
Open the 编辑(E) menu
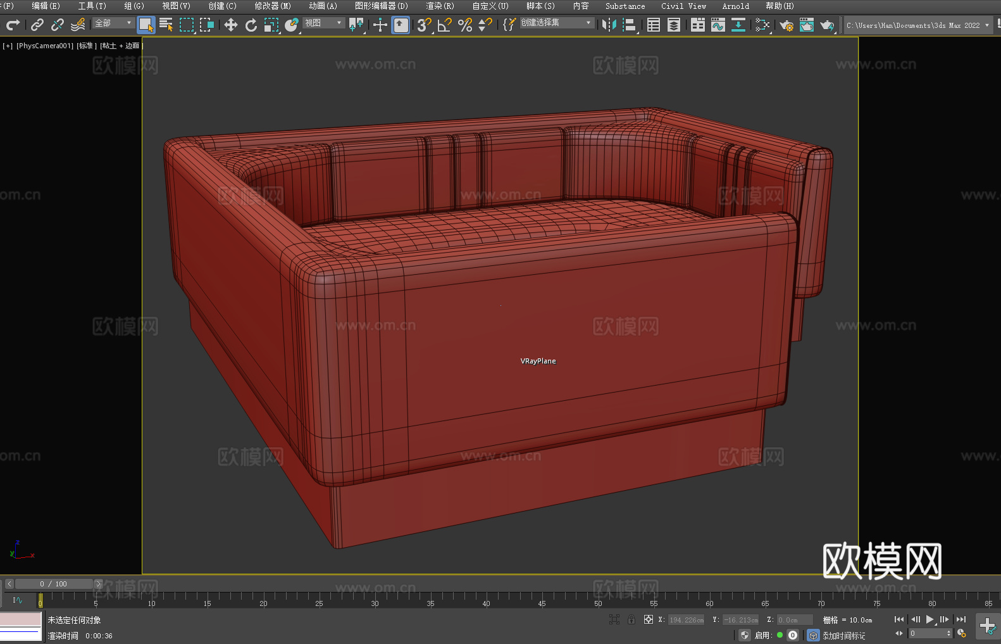pyautogui.click(x=46, y=6)
